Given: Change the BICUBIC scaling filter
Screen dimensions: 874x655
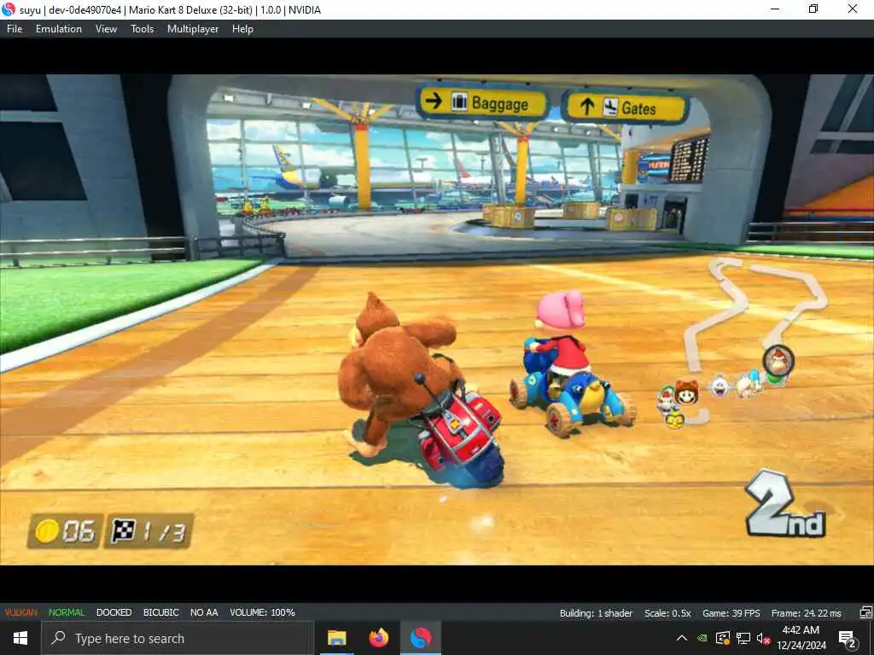Looking at the screenshot, I should 160,612.
